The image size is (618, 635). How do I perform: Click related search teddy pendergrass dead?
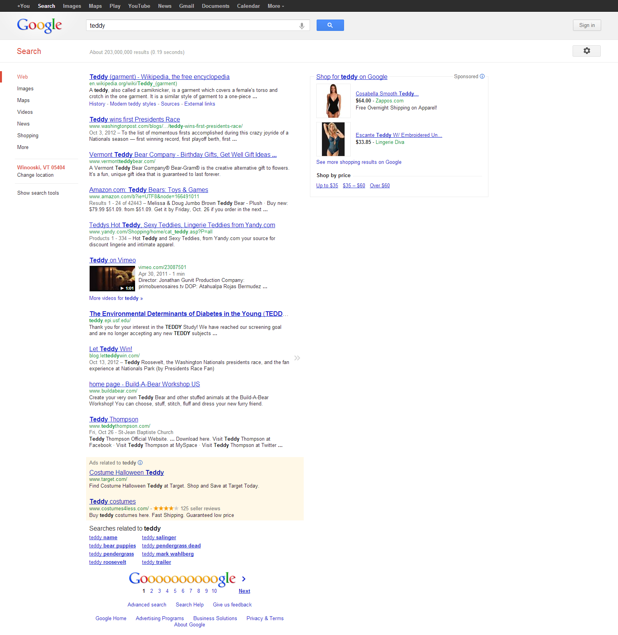[x=171, y=545]
